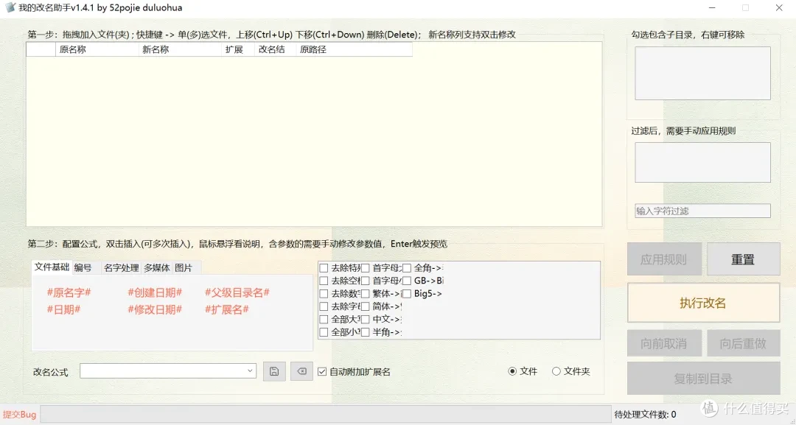Screen dimensions: 796x425
Task: Click the 应用规则 button
Action: (x=664, y=259)
